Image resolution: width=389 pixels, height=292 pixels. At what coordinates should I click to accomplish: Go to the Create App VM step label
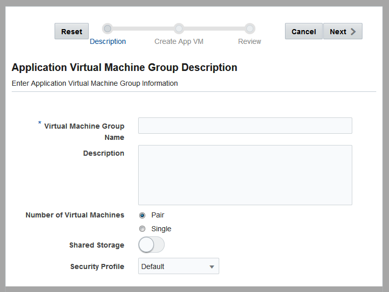pyautogui.click(x=179, y=42)
